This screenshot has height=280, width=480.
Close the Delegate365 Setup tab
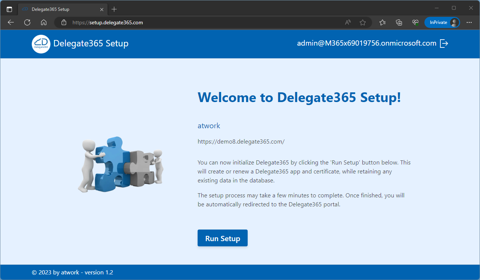click(102, 9)
